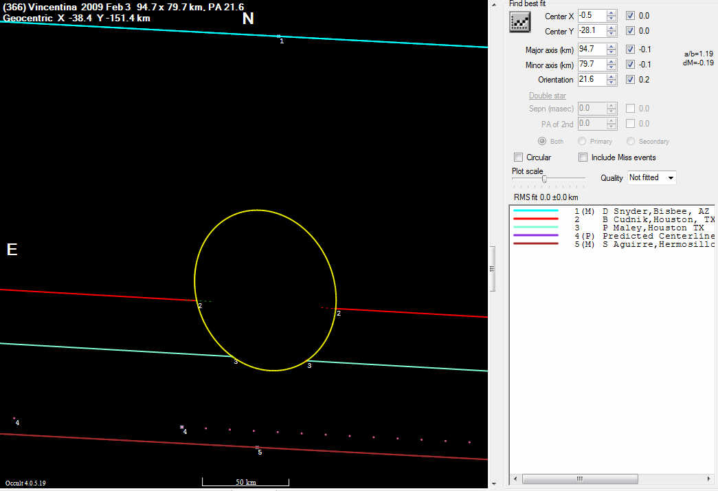The width and height of the screenshot is (718, 491).
Task: Click the dM=-0.19 text
Action: (x=698, y=63)
